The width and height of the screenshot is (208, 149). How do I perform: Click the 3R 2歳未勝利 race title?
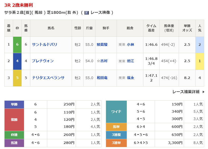point(18,5)
